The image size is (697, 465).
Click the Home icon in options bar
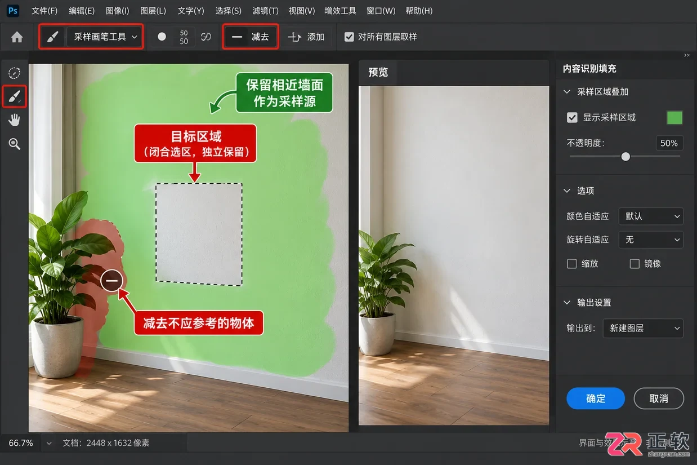17,37
